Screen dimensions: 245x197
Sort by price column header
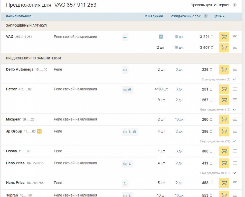219,16
